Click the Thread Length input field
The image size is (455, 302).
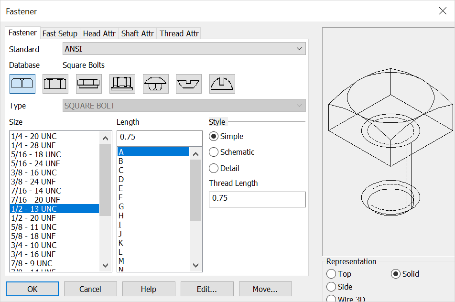click(x=257, y=198)
